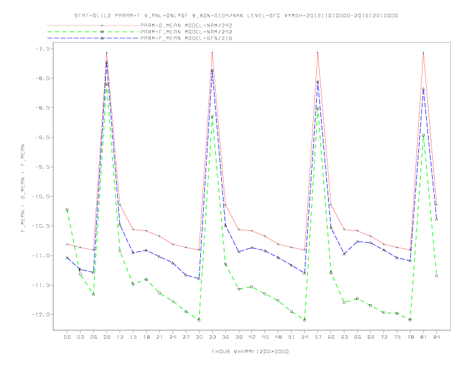Select legend entry PARM=O_MEAN MODEL=NAM/242

click(x=186, y=25)
